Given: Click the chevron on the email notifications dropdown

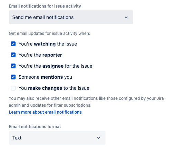Looking at the screenshot, I should 126,17.
